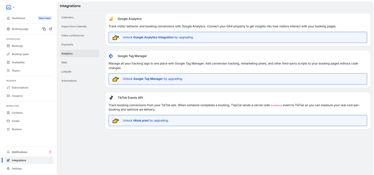Expand the account chevron beside the logo

tap(14, 7)
